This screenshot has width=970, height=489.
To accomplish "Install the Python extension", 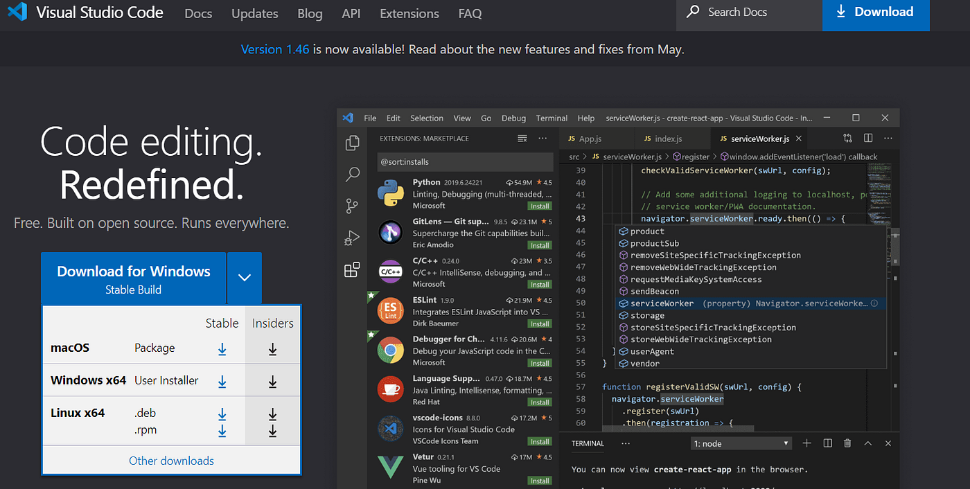I will (x=539, y=206).
